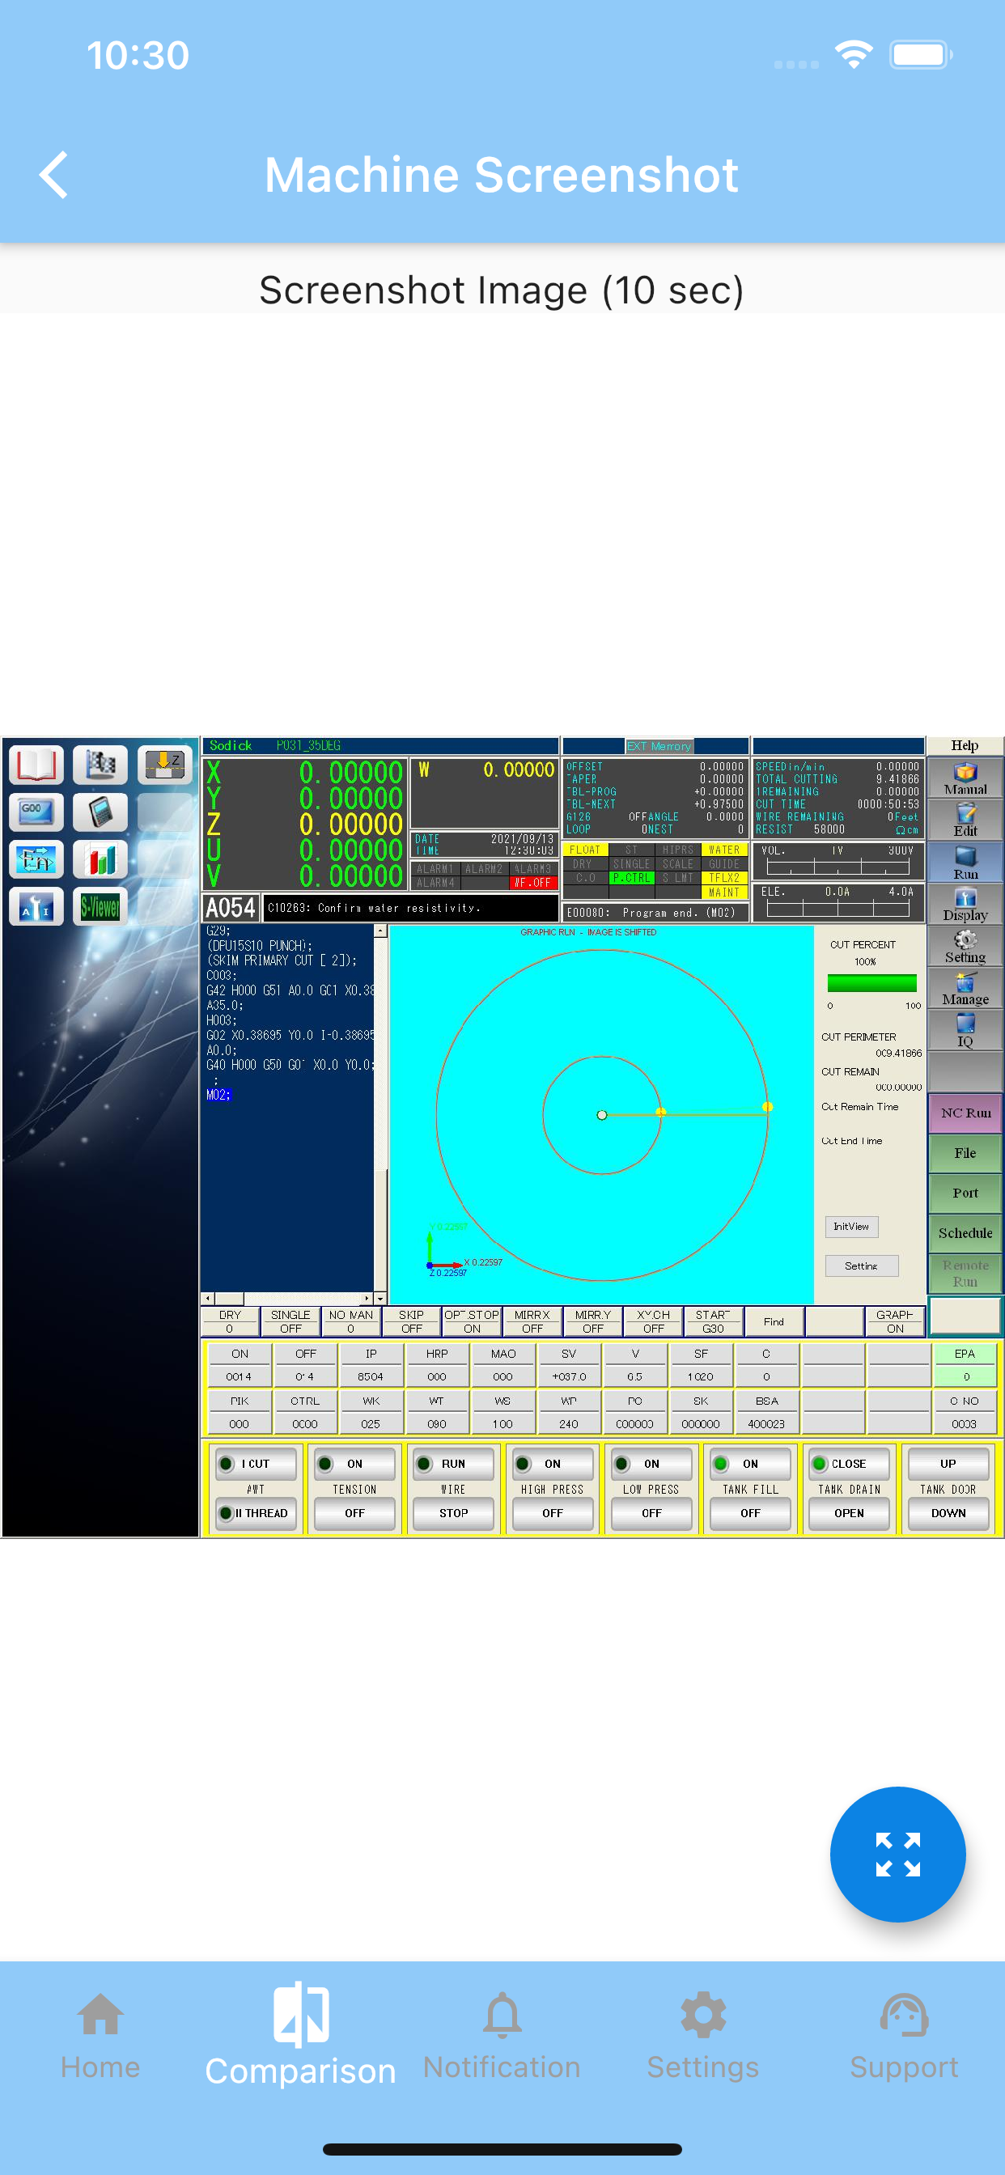Select the Setting gear mode icon
The image size is (1005, 2175).
tap(965, 946)
